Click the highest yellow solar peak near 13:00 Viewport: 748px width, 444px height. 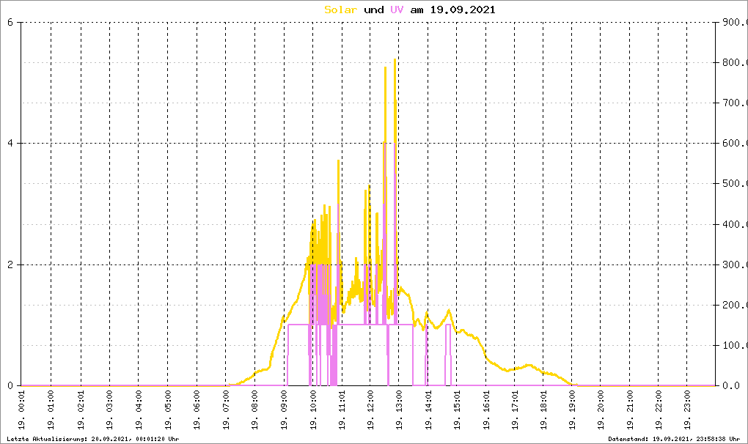click(395, 60)
